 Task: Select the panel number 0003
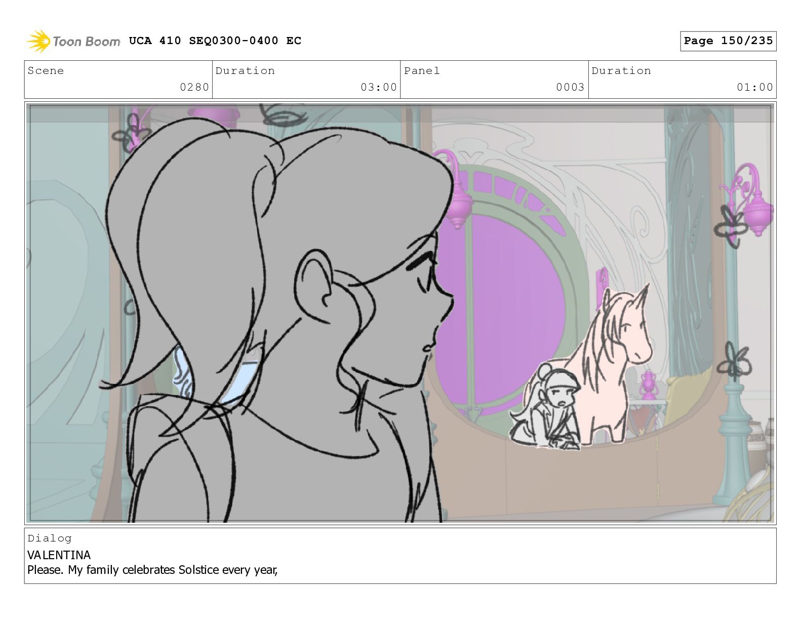click(570, 87)
